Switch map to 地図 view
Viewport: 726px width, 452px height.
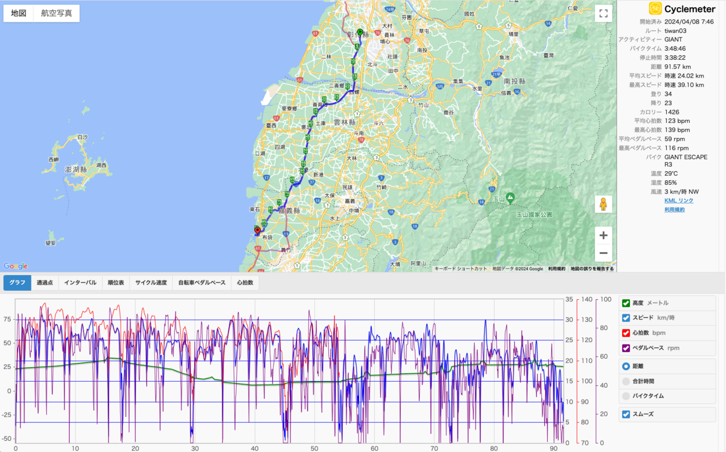point(19,13)
